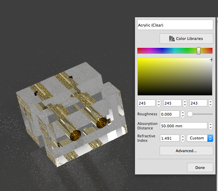
Task: Edit the Acrylic (Clear) material name field
Action: click(x=175, y=25)
